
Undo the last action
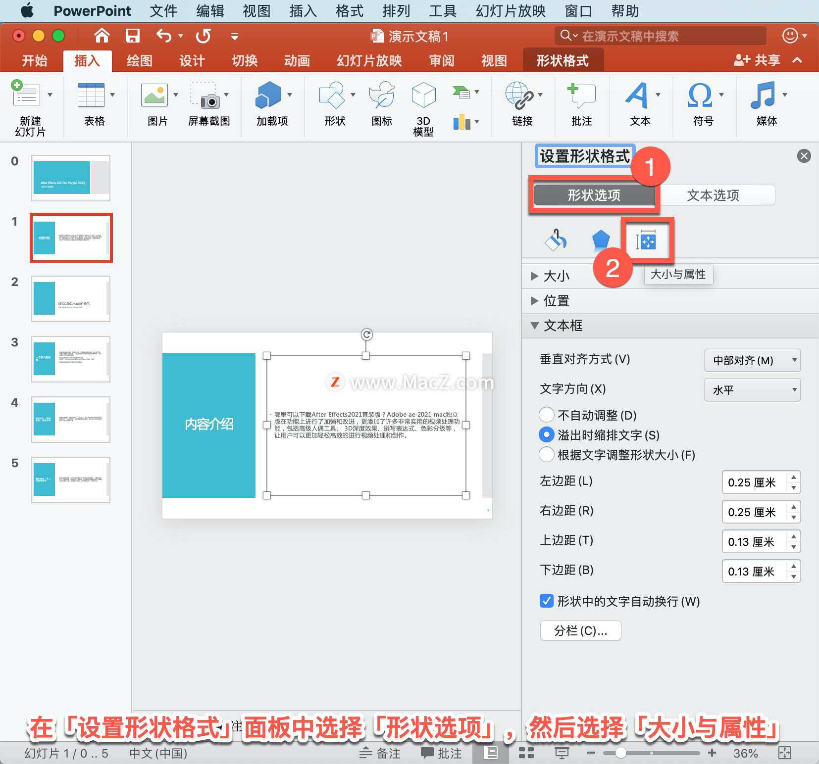164,36
